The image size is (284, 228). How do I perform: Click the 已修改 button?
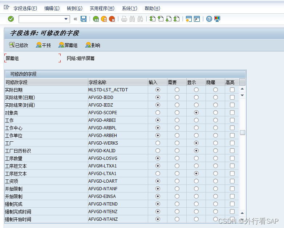pos(19,45)
